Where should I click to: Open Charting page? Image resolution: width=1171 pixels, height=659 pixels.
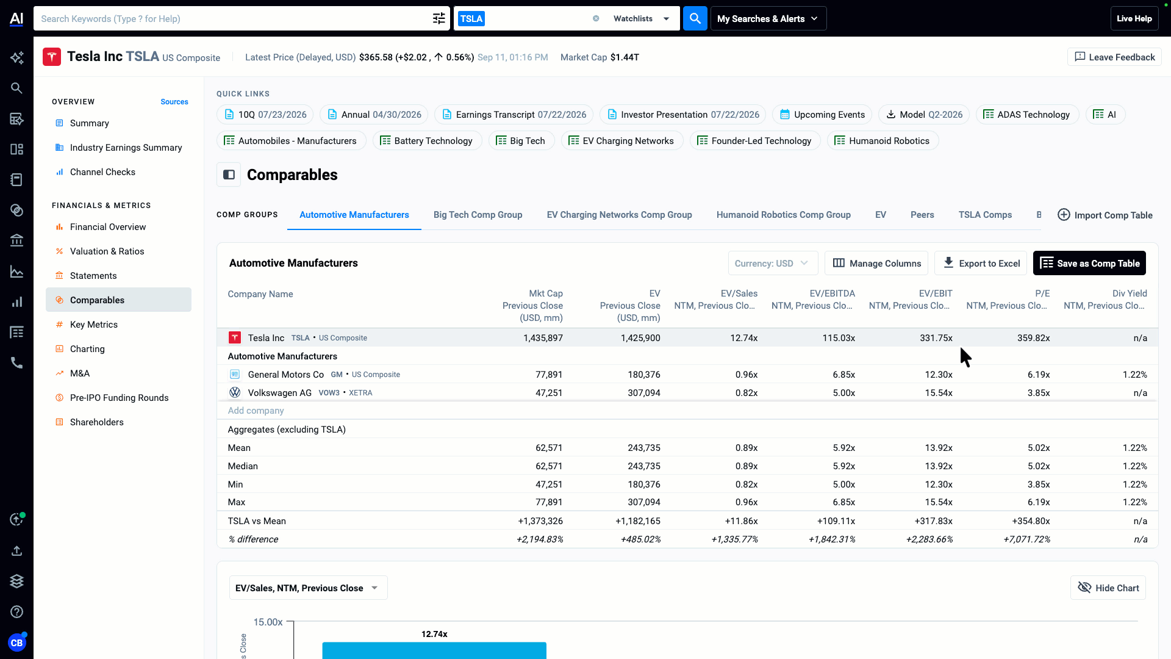(x=87, y=349)
